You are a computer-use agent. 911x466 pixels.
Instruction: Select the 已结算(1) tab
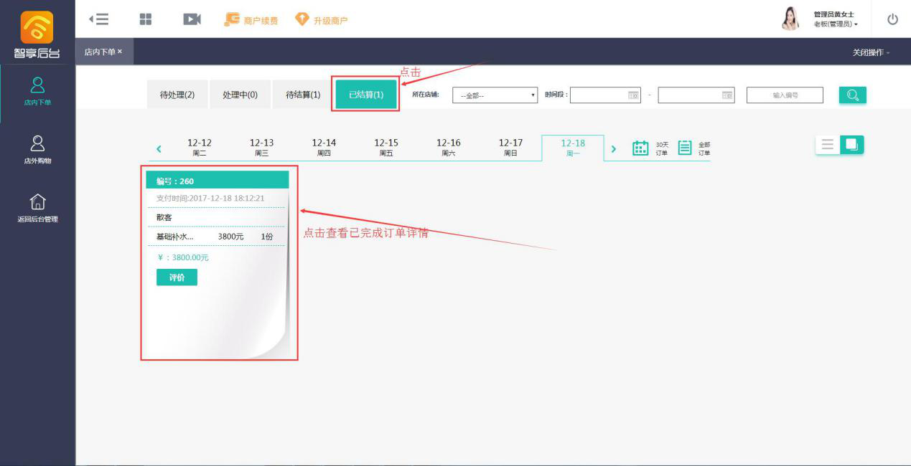(366, 95)
